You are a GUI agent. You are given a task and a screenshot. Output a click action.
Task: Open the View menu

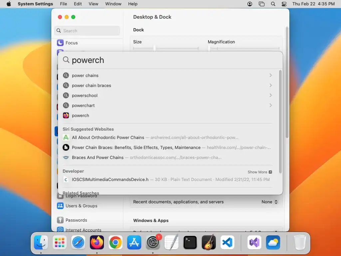[x=94, y=4]
